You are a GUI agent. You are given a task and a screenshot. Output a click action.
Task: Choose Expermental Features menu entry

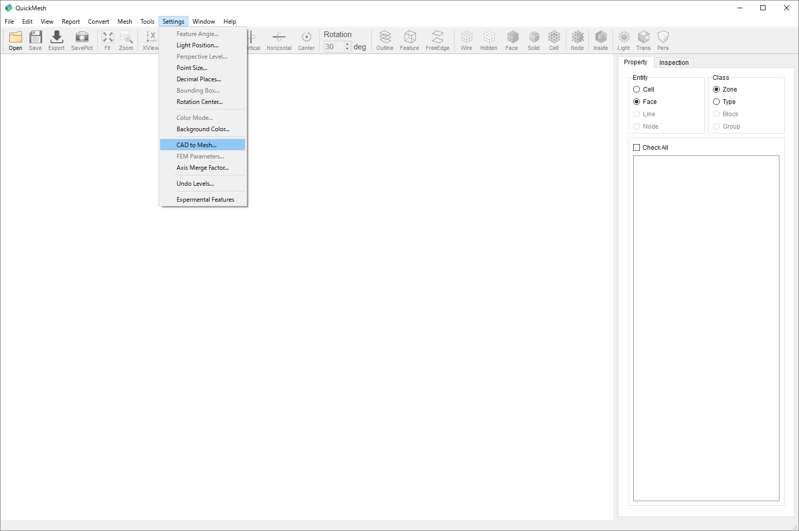pos(202,200)
